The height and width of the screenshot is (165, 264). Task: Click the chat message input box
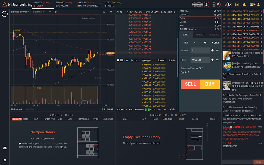coord(237,162)
